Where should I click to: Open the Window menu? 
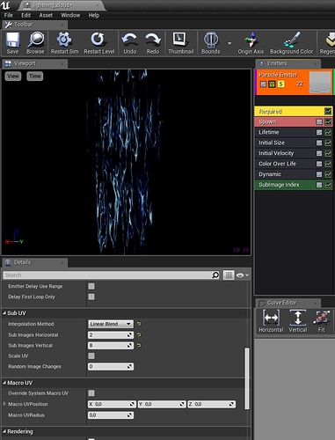coord(70,15)
